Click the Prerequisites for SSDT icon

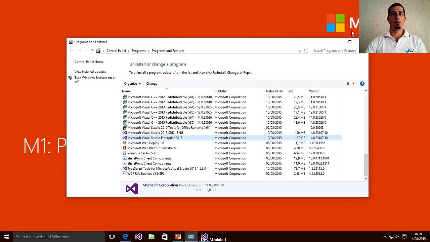pos(125,153)
